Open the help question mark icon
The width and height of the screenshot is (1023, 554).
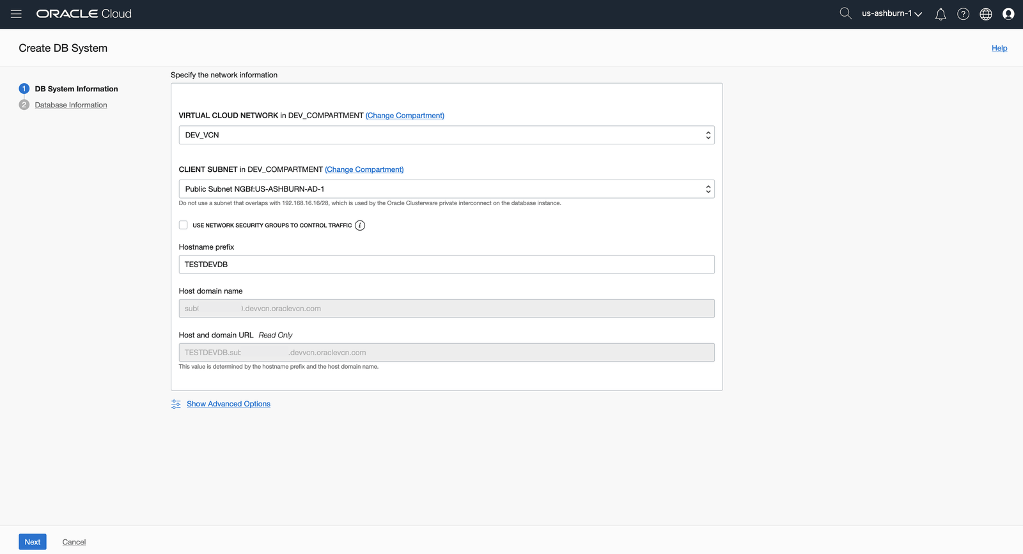(x=963, y=14)
